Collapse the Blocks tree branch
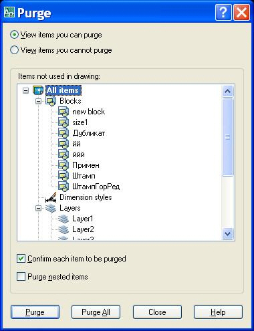Viewport: 254px width, 331px height. point(39,101)
